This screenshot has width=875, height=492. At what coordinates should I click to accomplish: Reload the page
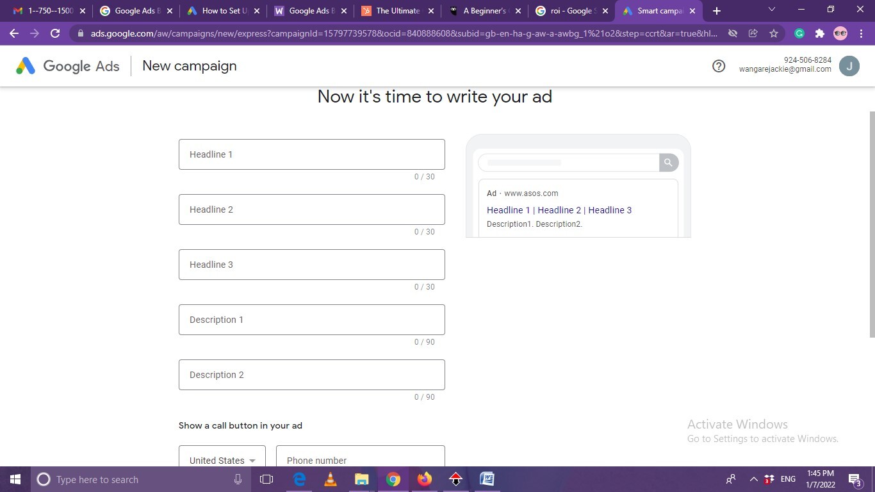coord(55,33)
